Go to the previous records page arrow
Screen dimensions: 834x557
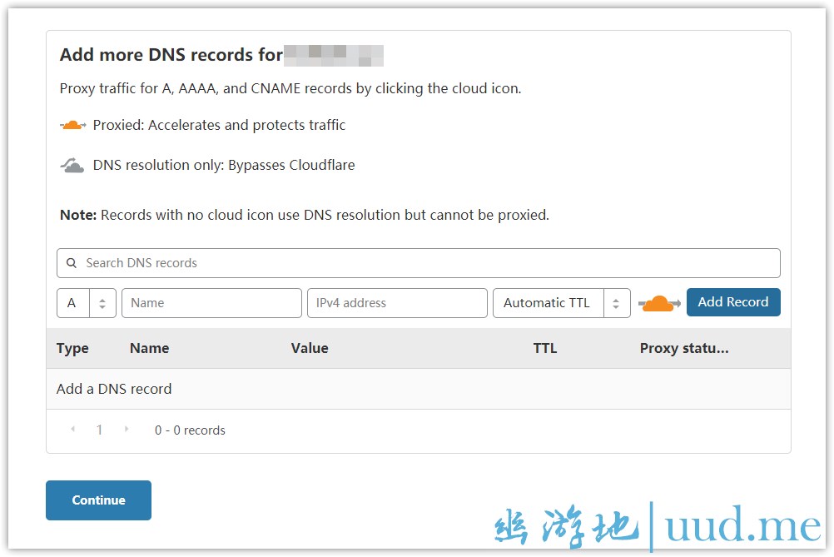tap(72, 430)
